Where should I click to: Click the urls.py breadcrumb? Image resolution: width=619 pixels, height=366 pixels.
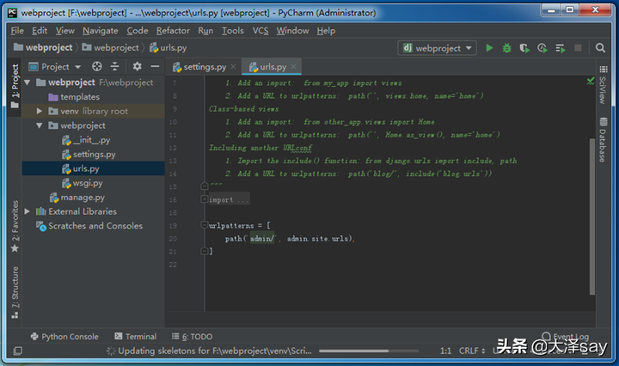(x=169, y=48)
